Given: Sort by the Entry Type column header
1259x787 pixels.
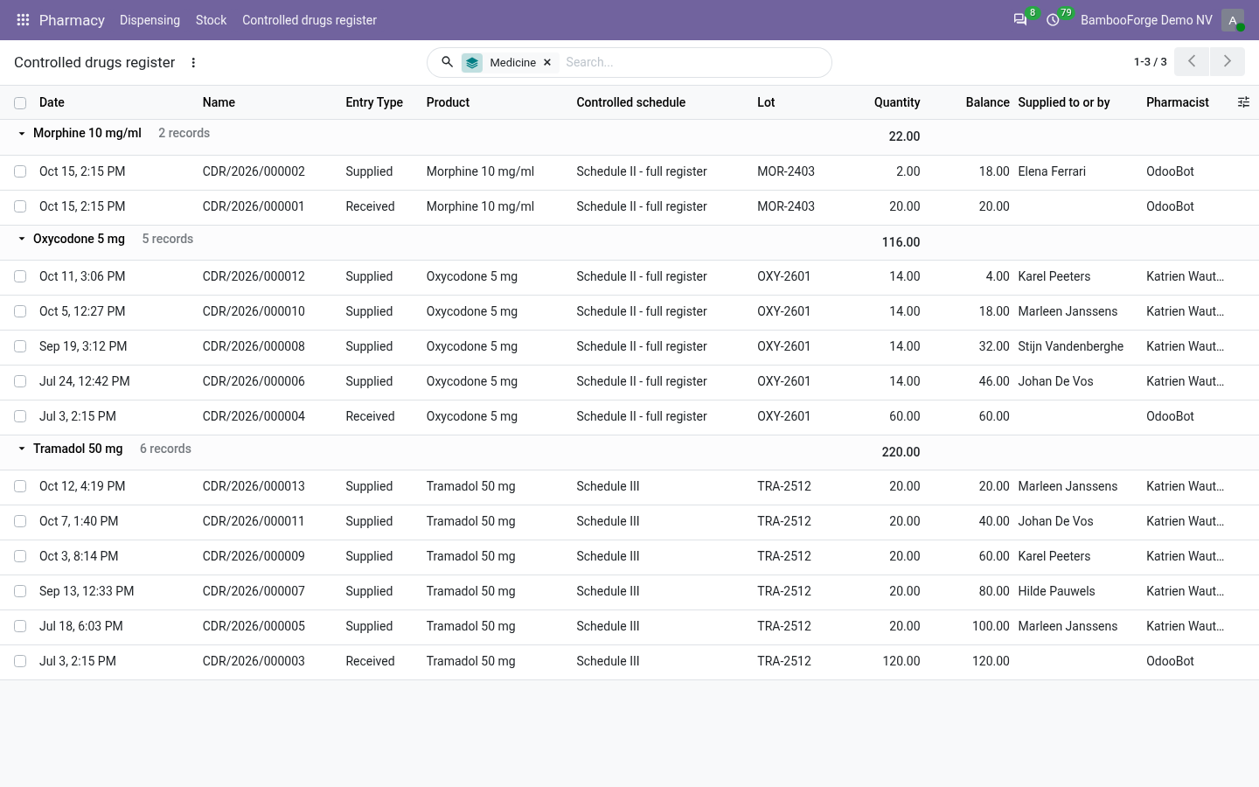Looking at the screenshot, I should (x=374, y=102).
